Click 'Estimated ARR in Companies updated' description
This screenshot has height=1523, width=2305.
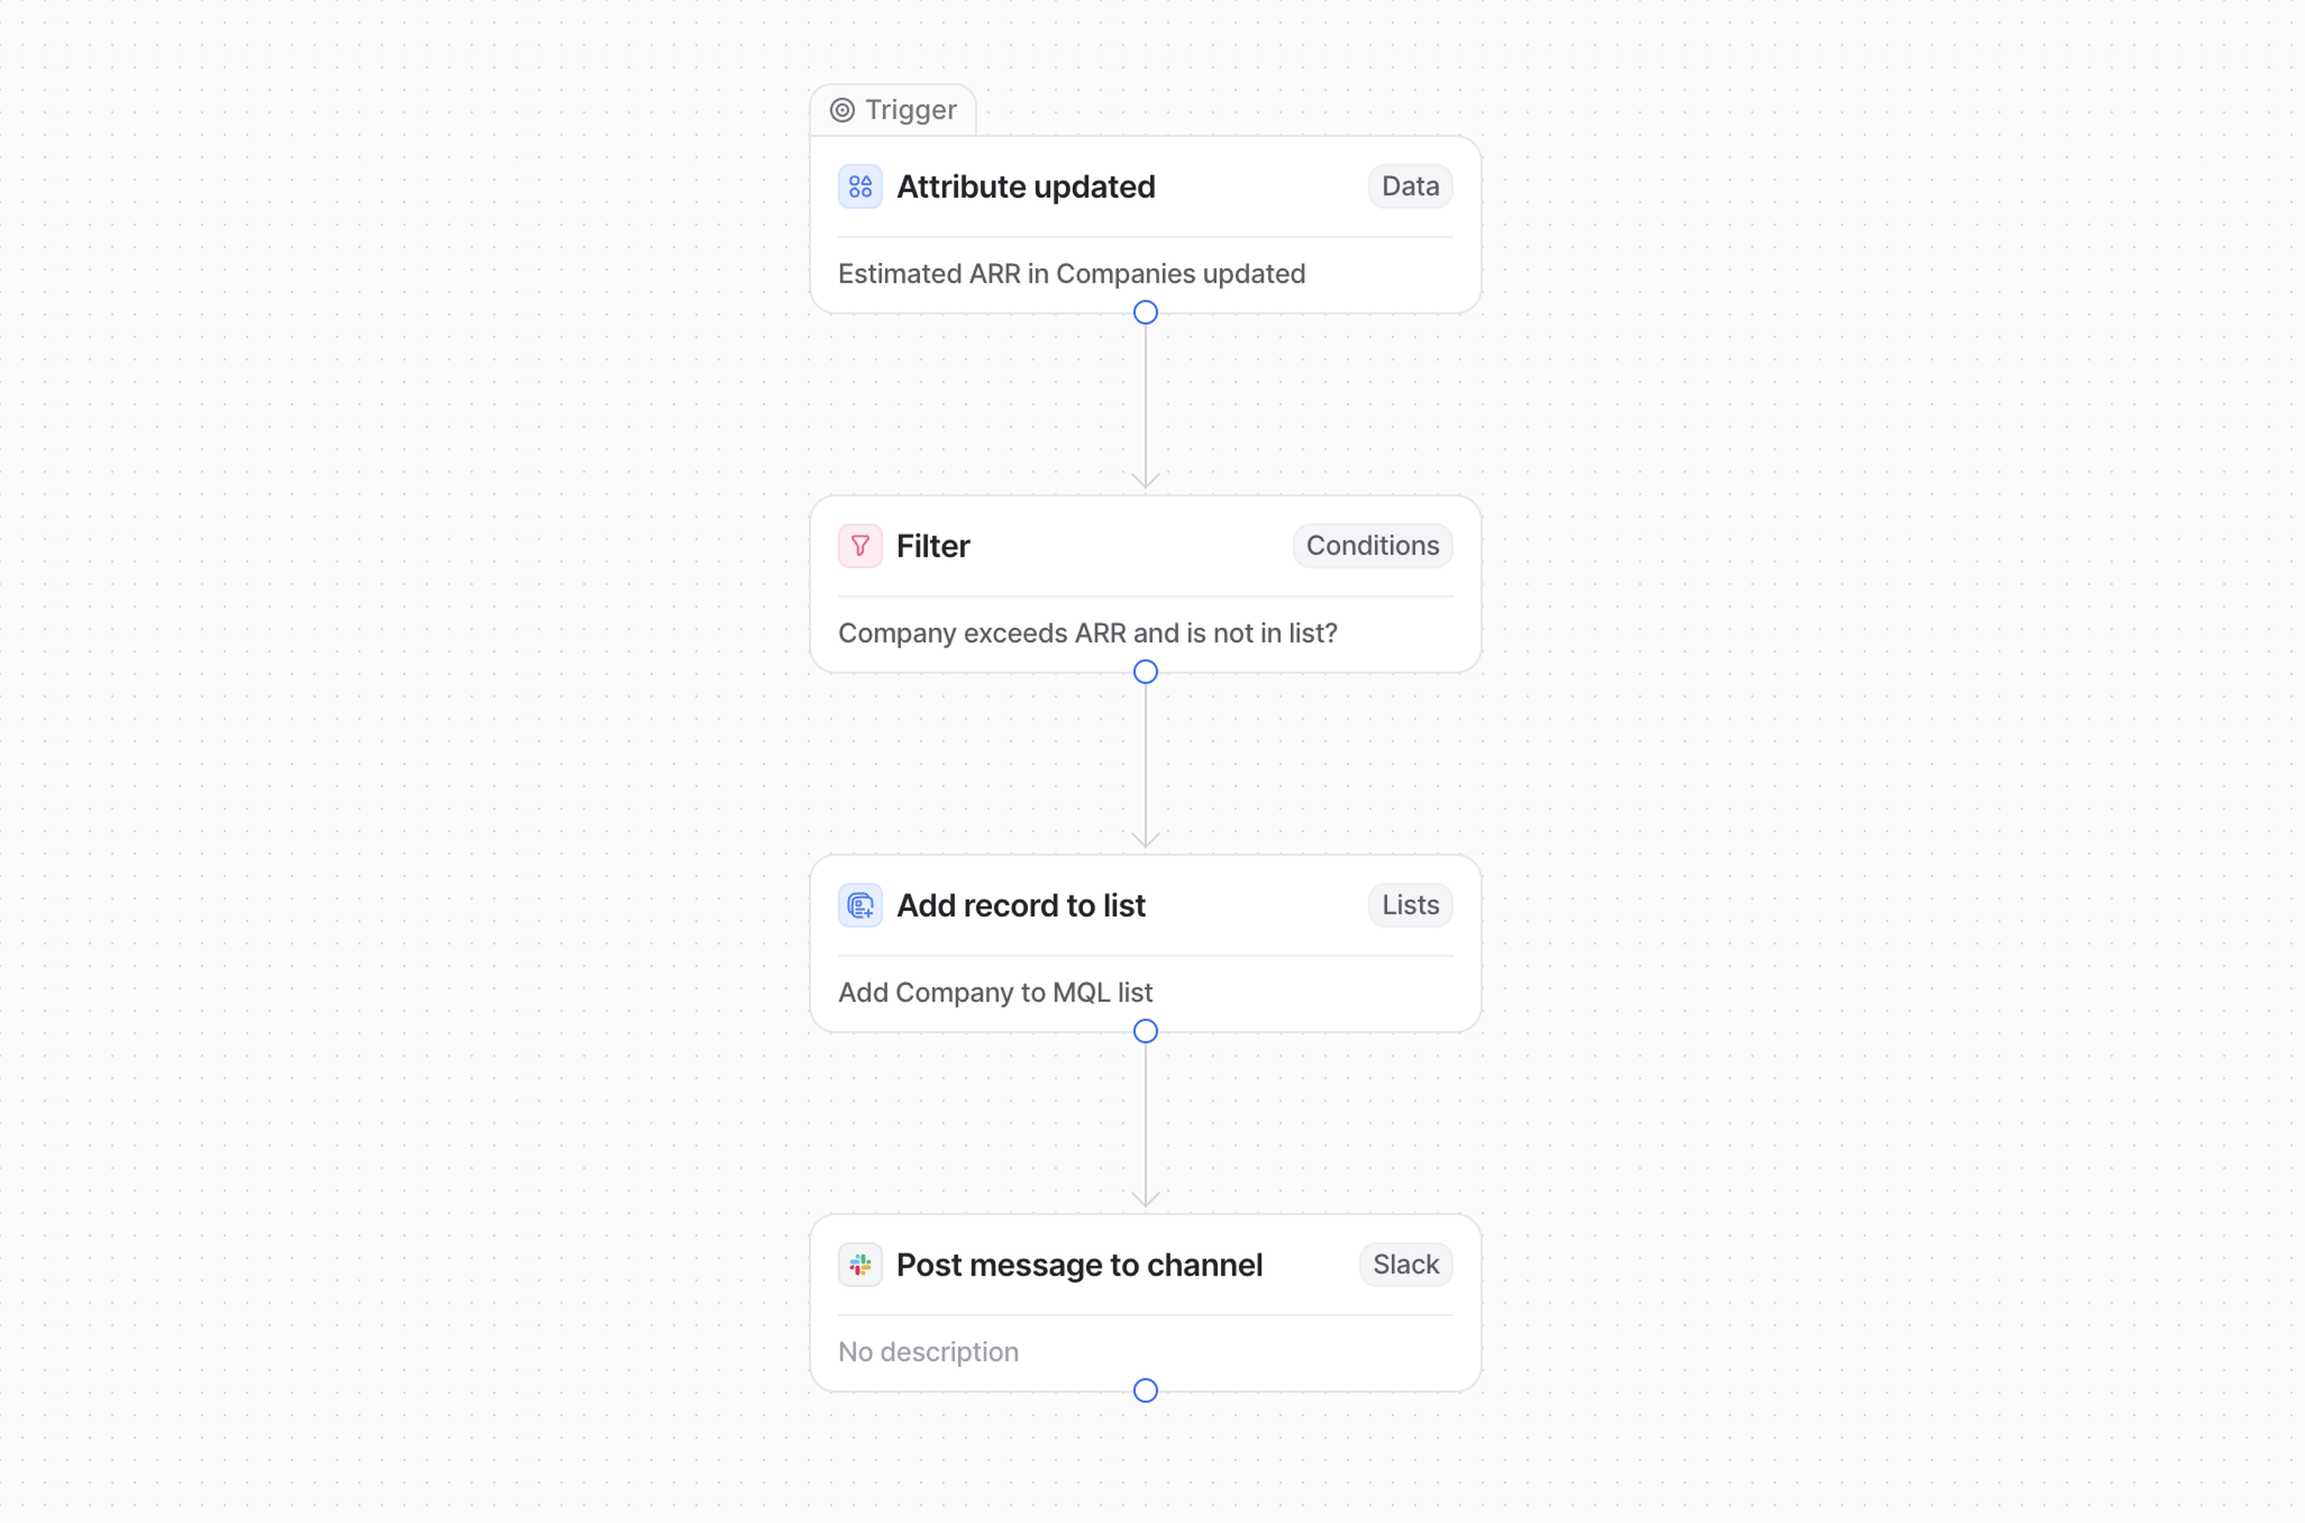click(x=1071, y=274)
